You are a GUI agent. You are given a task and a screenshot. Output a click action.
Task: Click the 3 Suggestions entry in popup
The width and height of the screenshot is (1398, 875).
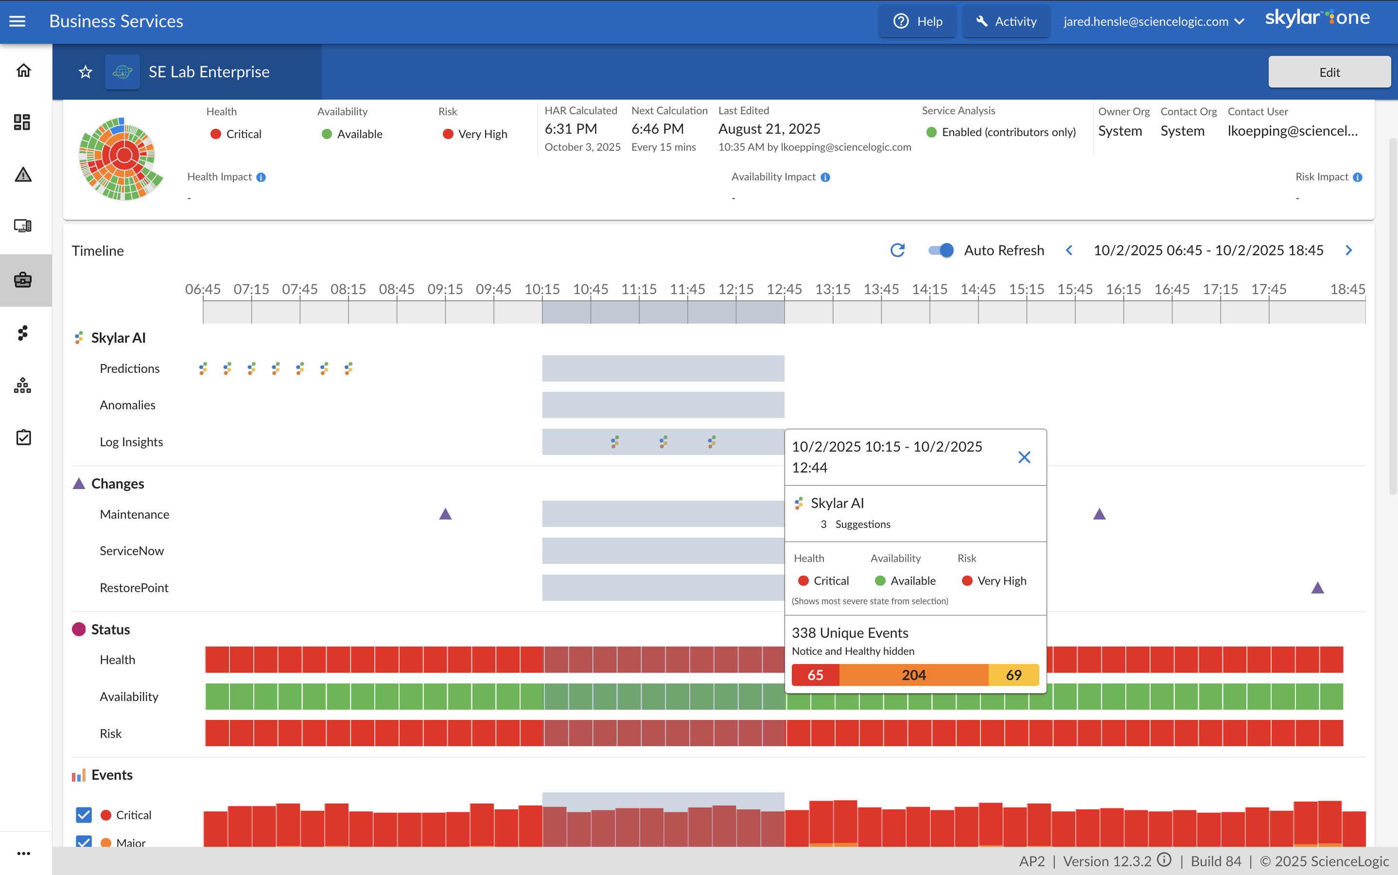click(x=855, y=525)
